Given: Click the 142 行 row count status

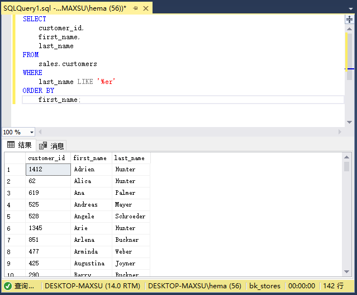Looking at the screenshot, I should [334, 286].
